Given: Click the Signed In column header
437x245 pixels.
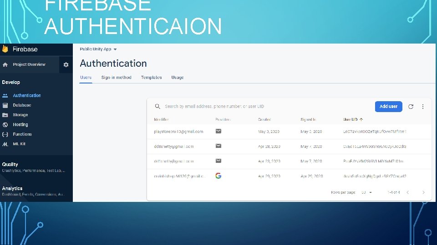Looking at the screenshot, I should coord(308,119).
